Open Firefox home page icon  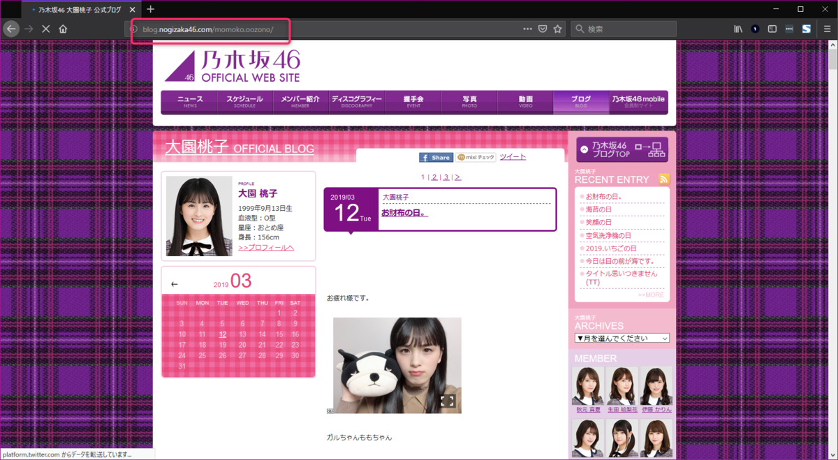63,29
